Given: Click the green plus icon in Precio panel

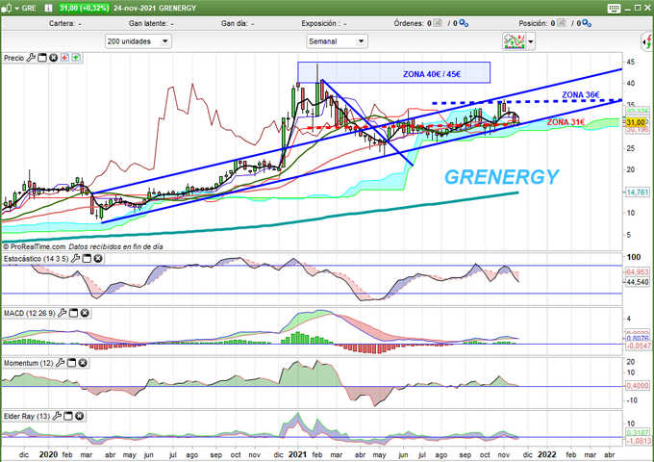Looking at the screenshot, I should point(76,58).
